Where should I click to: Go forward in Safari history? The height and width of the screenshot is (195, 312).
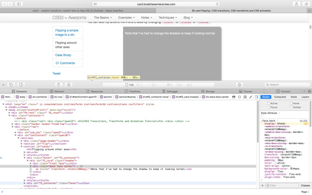[x=10, y=4]
